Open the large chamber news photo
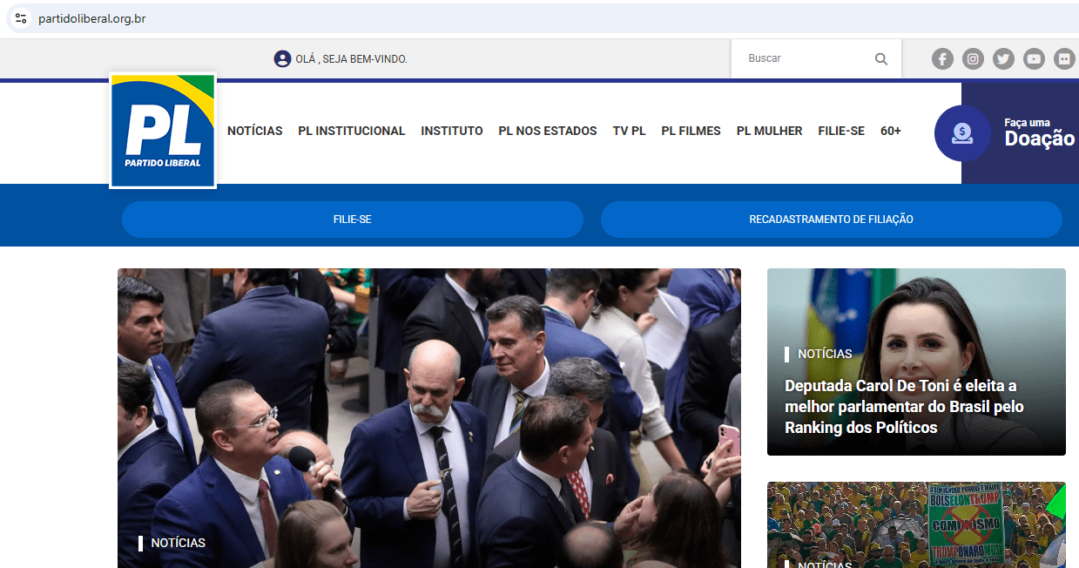 (x=429, y=418)
